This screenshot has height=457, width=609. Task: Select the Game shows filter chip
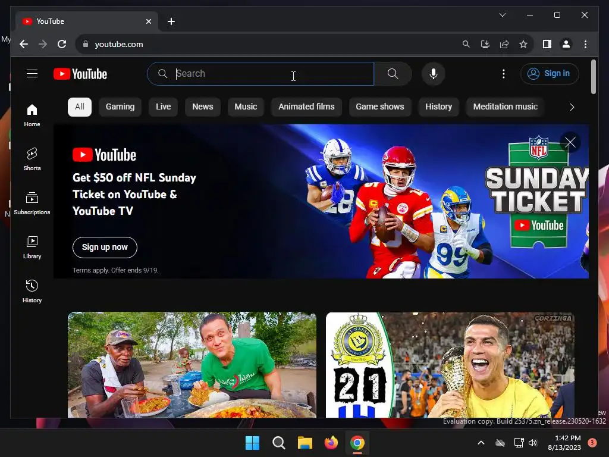point(380,107)
